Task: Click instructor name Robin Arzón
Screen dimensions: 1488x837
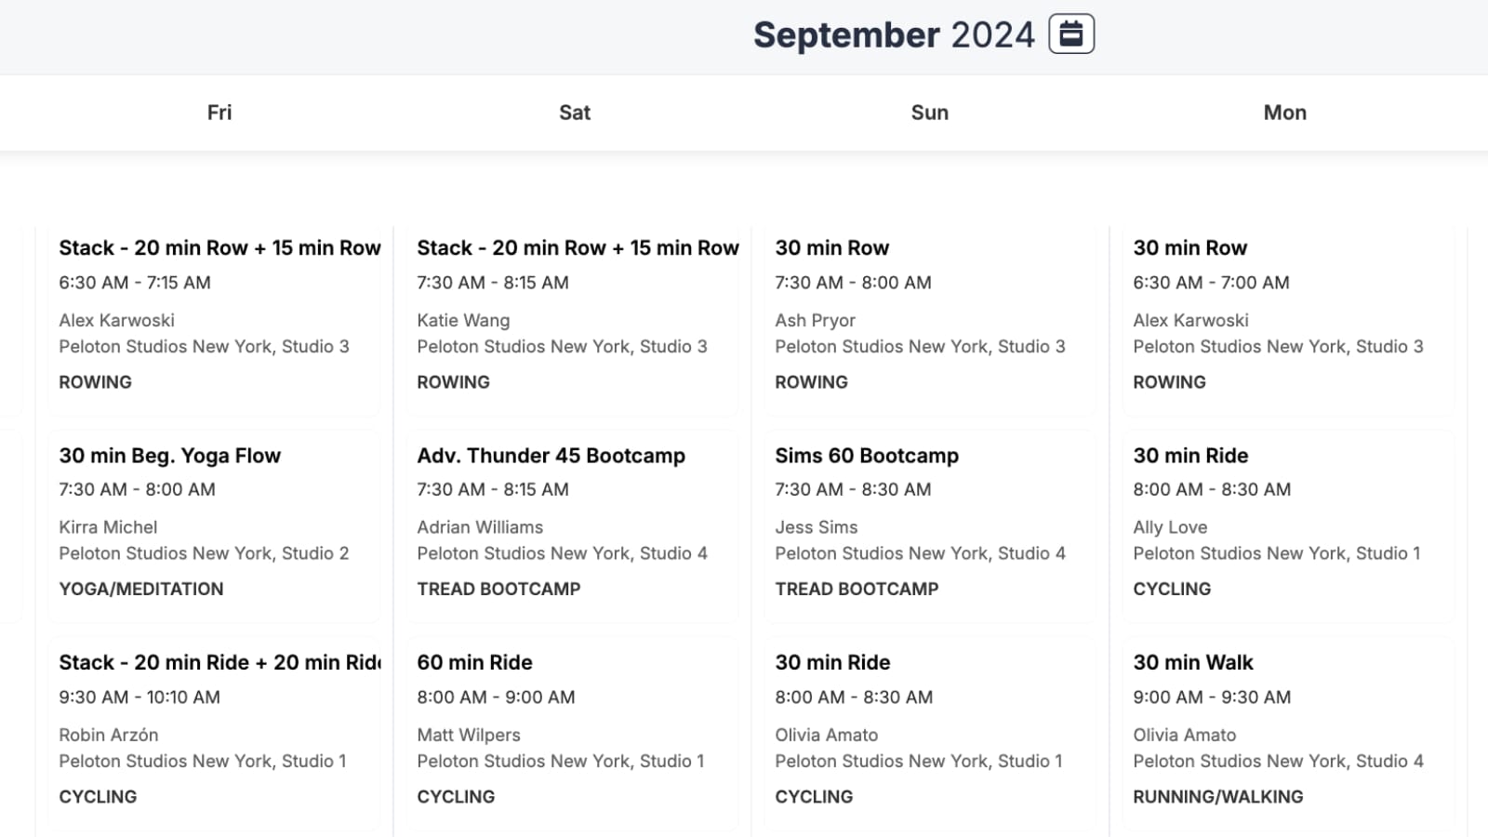Action: pyautogui.click(x=108, y=735)
